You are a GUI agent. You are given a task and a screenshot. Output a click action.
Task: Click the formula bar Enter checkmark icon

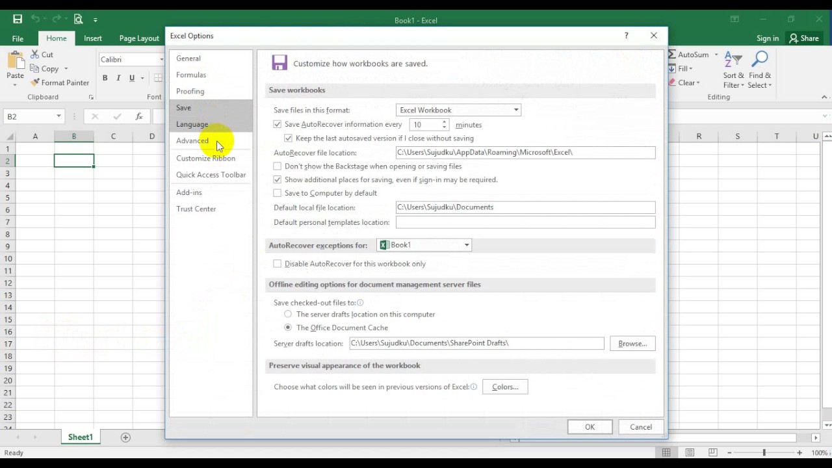tap(117, 116)
